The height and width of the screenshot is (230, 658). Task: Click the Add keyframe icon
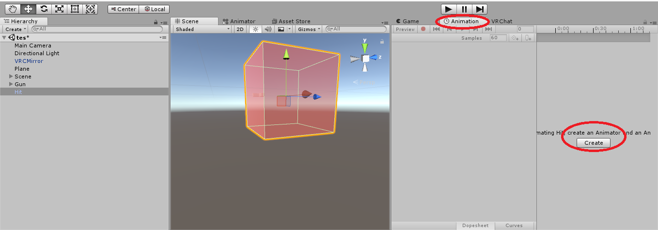pos(516,38)
